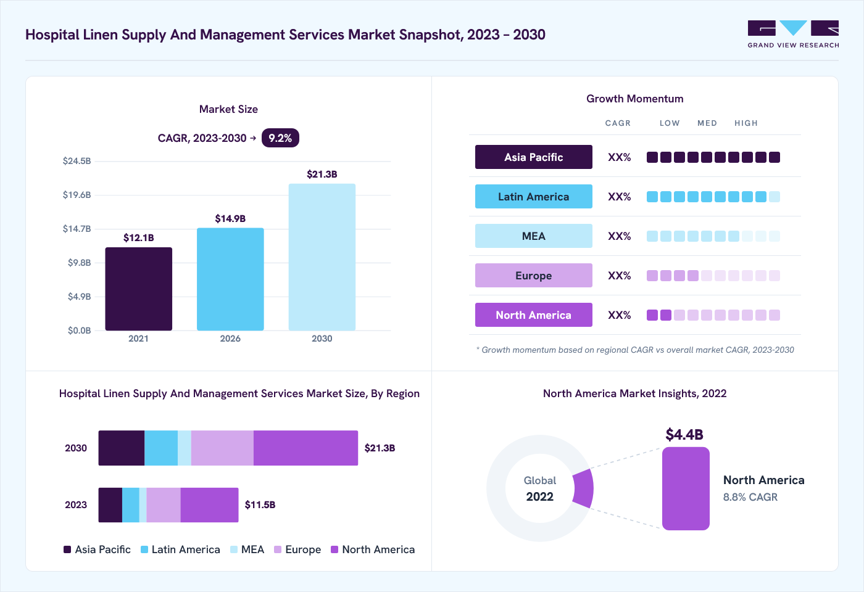Click the North America segment of the 2030 stacked bar
The width and height of the screenshot is (864, 592).
coord(305,448)
